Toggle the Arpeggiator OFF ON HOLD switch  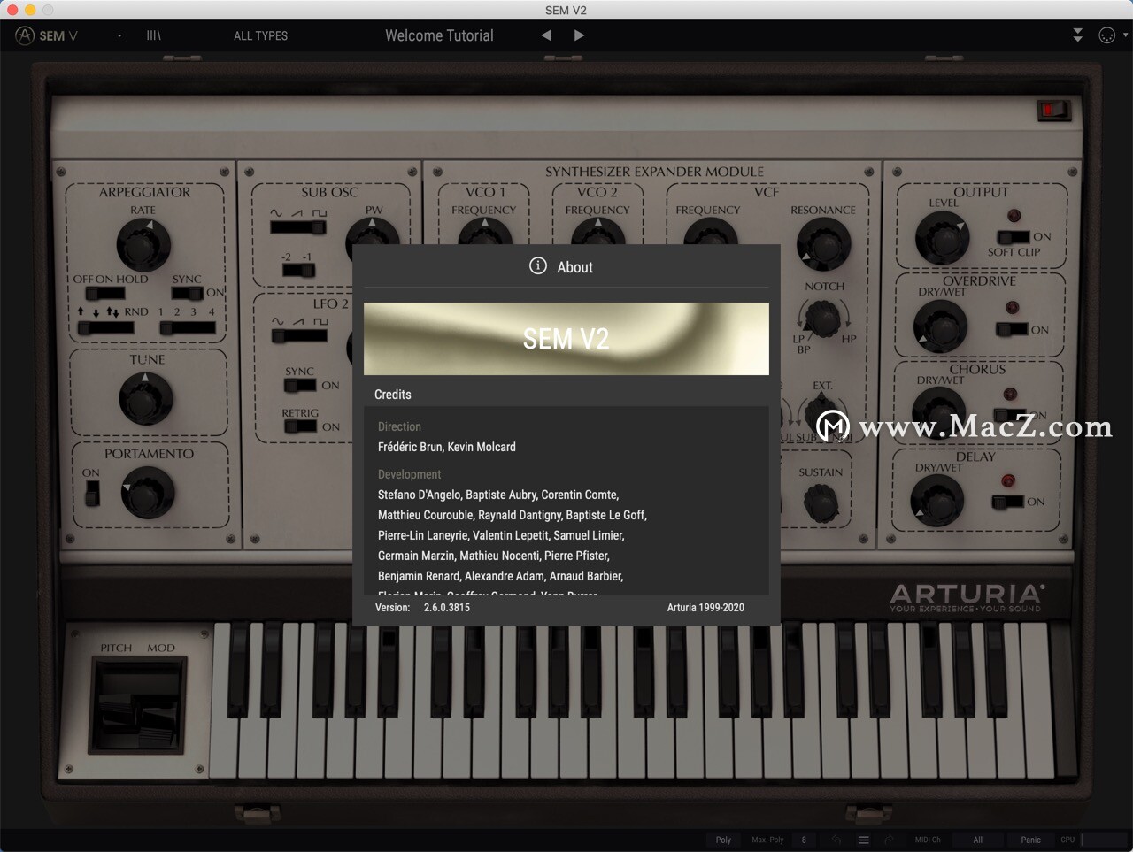pos(104,294)
